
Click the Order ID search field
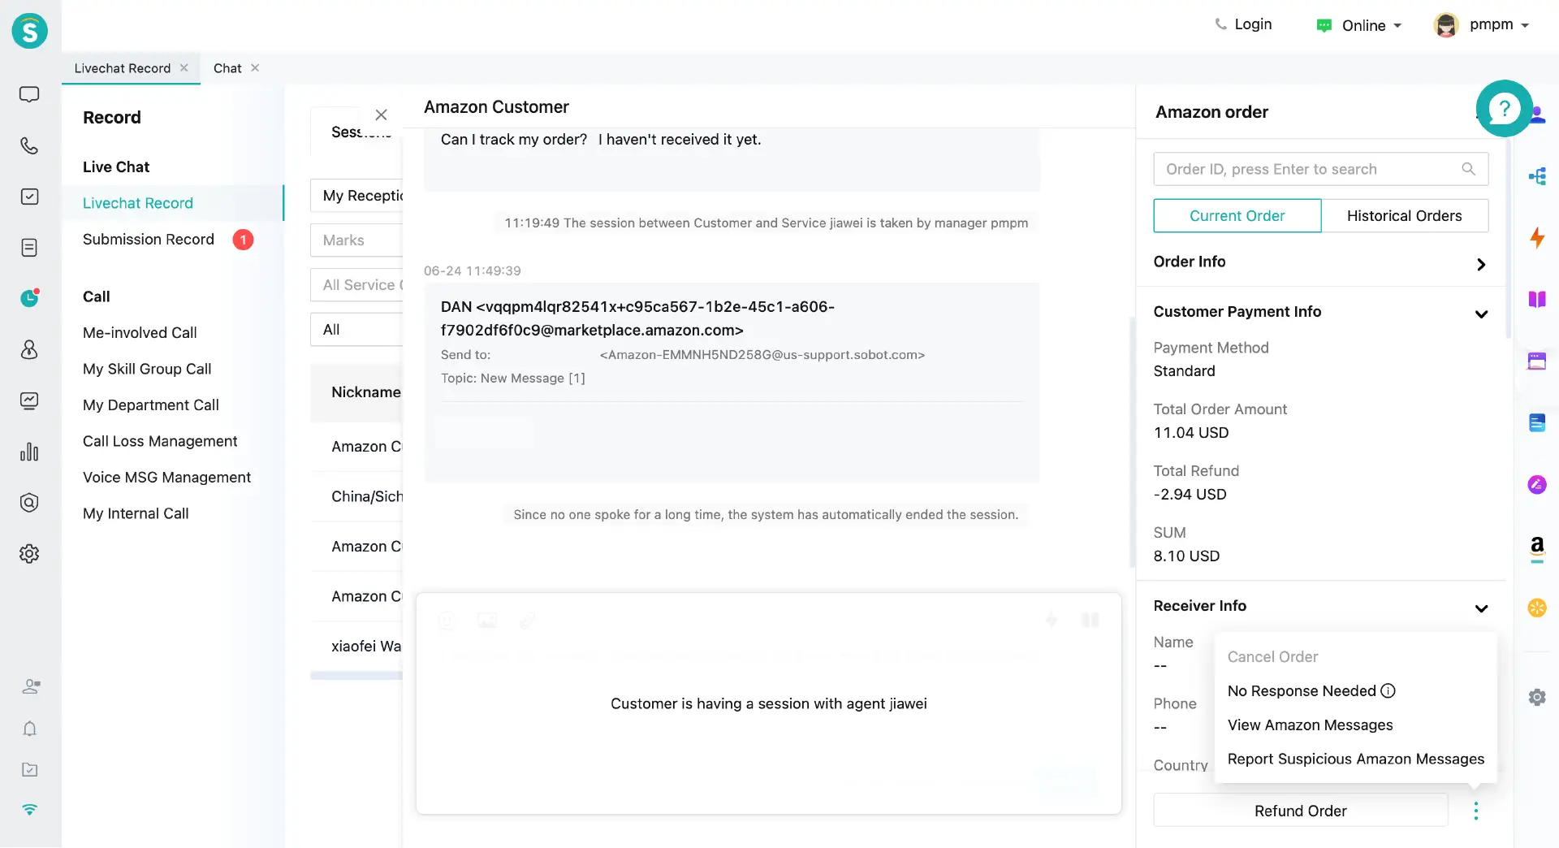point(1321,169)
